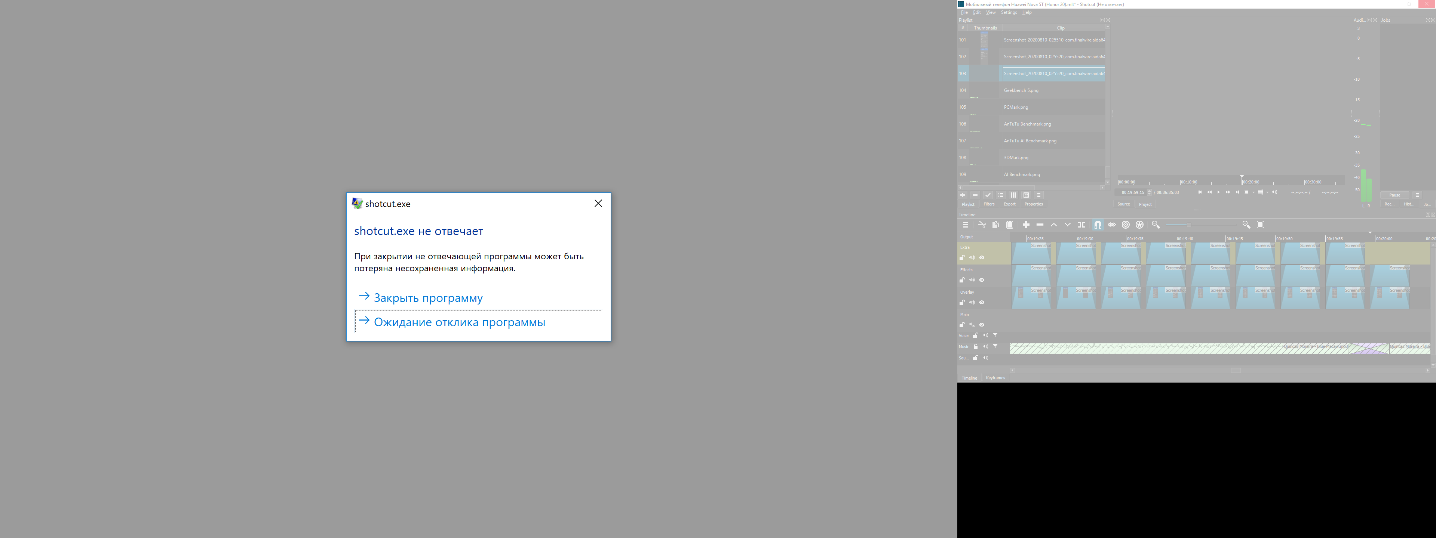Open the playlist view options menu icon
This screenshot has width=1436, height=538.
pyautogui.click(x=1039, y=195)
